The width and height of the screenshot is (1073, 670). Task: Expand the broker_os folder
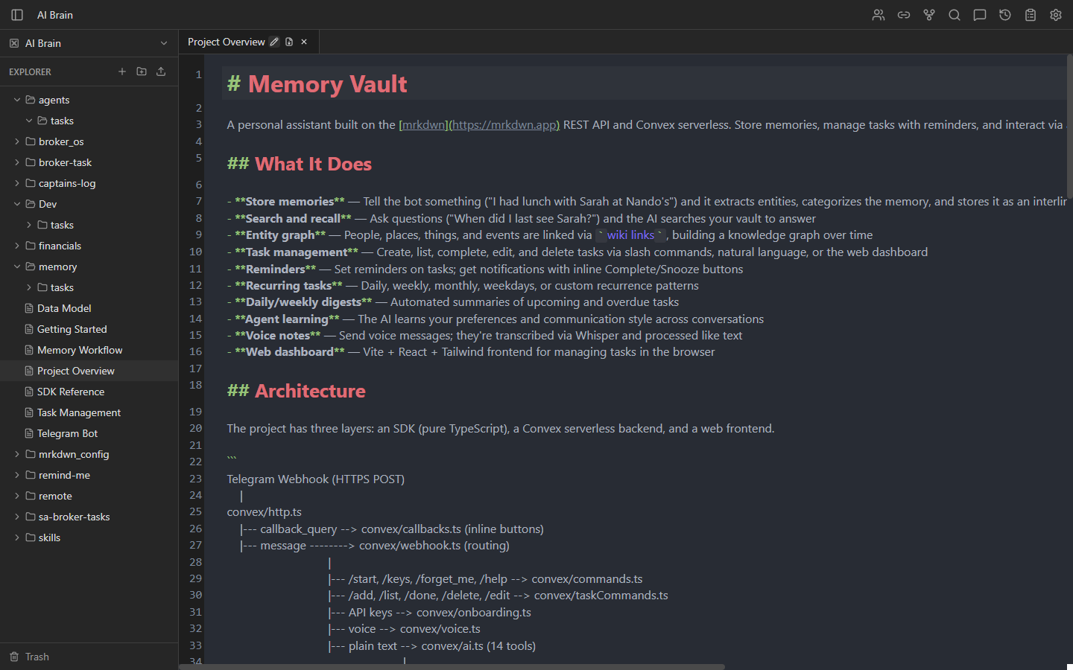click(16, 141)
